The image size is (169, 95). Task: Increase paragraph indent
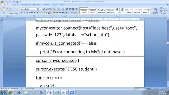(x=70, y=9)
